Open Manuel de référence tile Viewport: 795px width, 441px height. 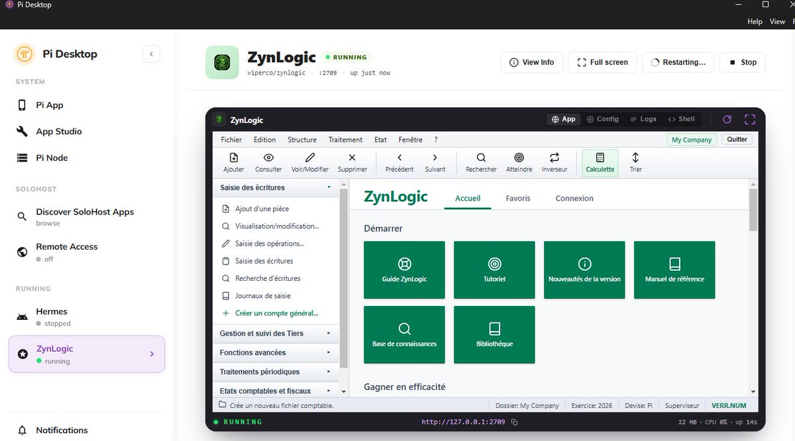[x=674, y=269]
